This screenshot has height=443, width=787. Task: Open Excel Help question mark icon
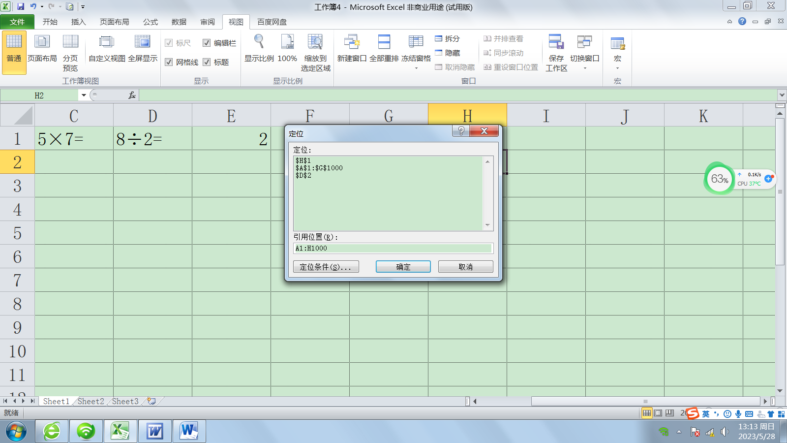coord(742,21)
